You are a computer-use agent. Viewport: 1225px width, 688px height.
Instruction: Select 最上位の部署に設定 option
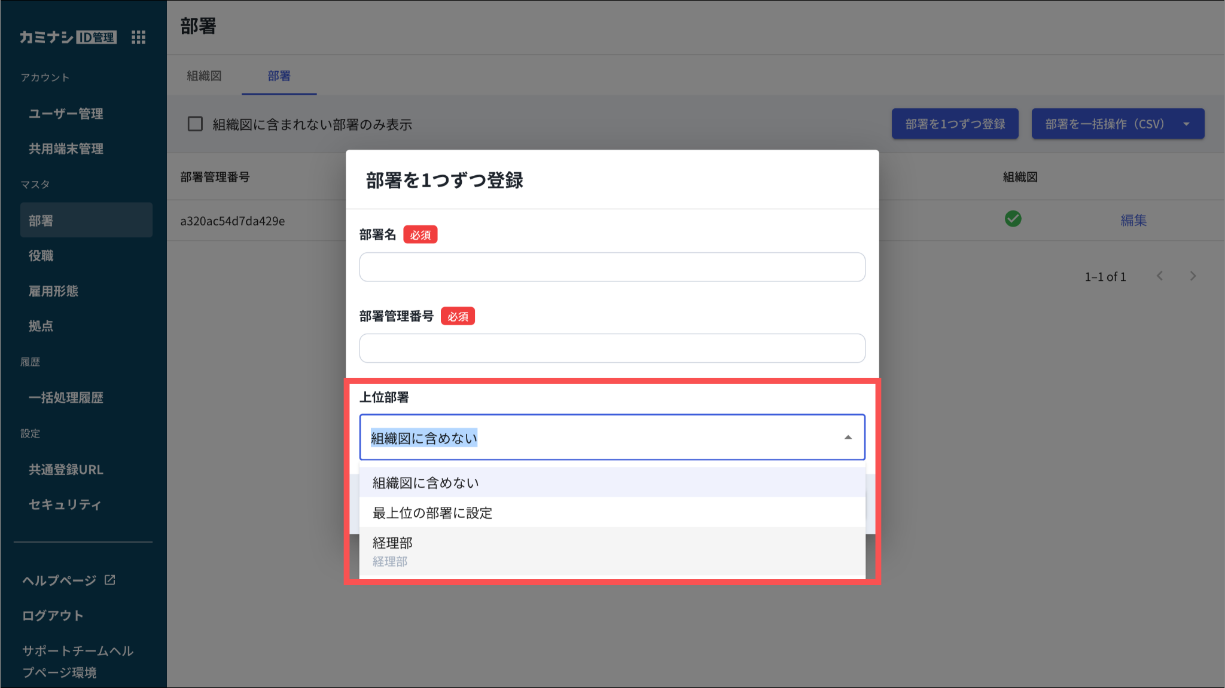432,512
